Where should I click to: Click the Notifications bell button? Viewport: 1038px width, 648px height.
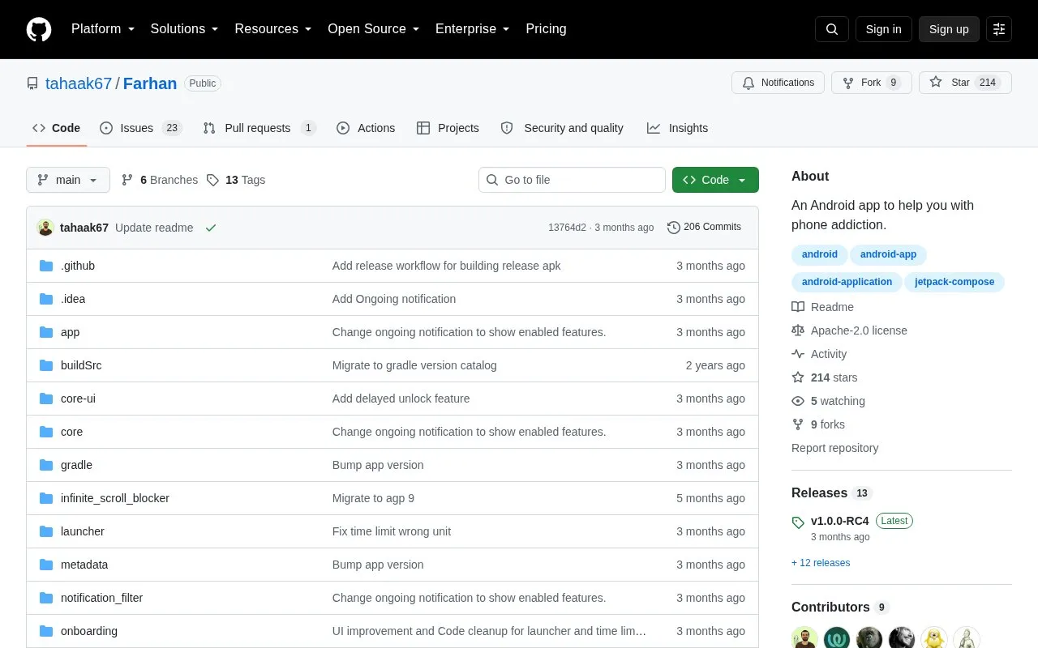(778, 83)
